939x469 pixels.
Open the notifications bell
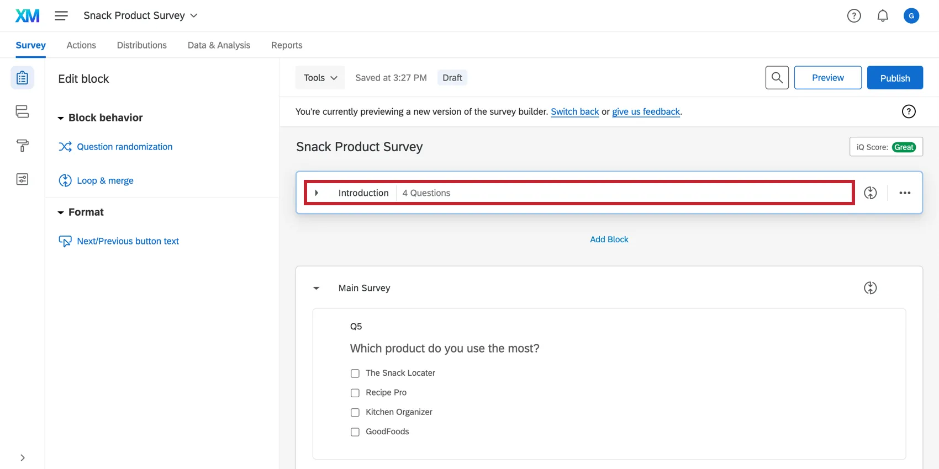[883, 16]
